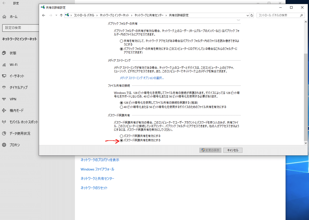Viewport: 309px width, 220px height.
Task: Open Windows ファイアウォール link in Settings
Action: pyautogui.click(x=97, y=169)
